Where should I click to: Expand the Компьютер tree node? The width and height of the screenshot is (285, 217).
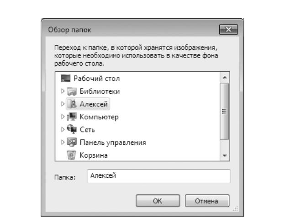tap(63, 116)
